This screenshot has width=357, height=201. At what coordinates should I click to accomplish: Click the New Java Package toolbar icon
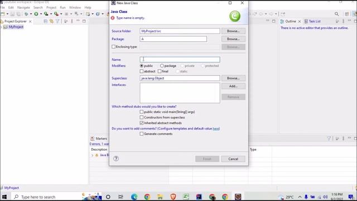pyautogui.click(x=88, y=14)
